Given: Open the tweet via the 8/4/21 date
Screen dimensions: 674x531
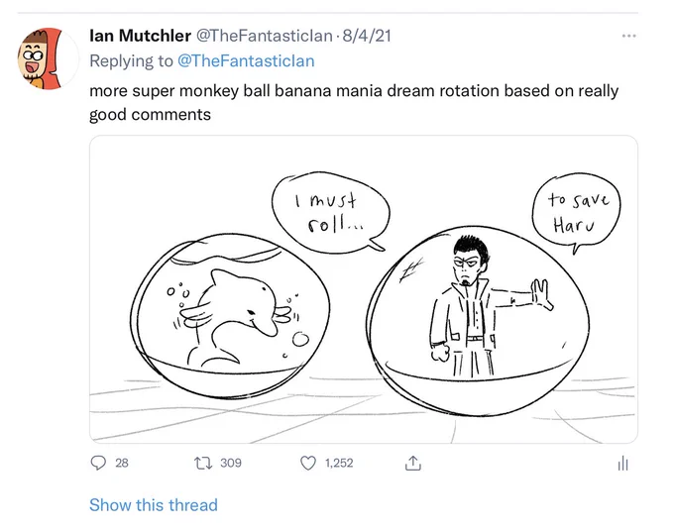Looking at the screenshot, I should pyautogui.click(x=367, y=36).
